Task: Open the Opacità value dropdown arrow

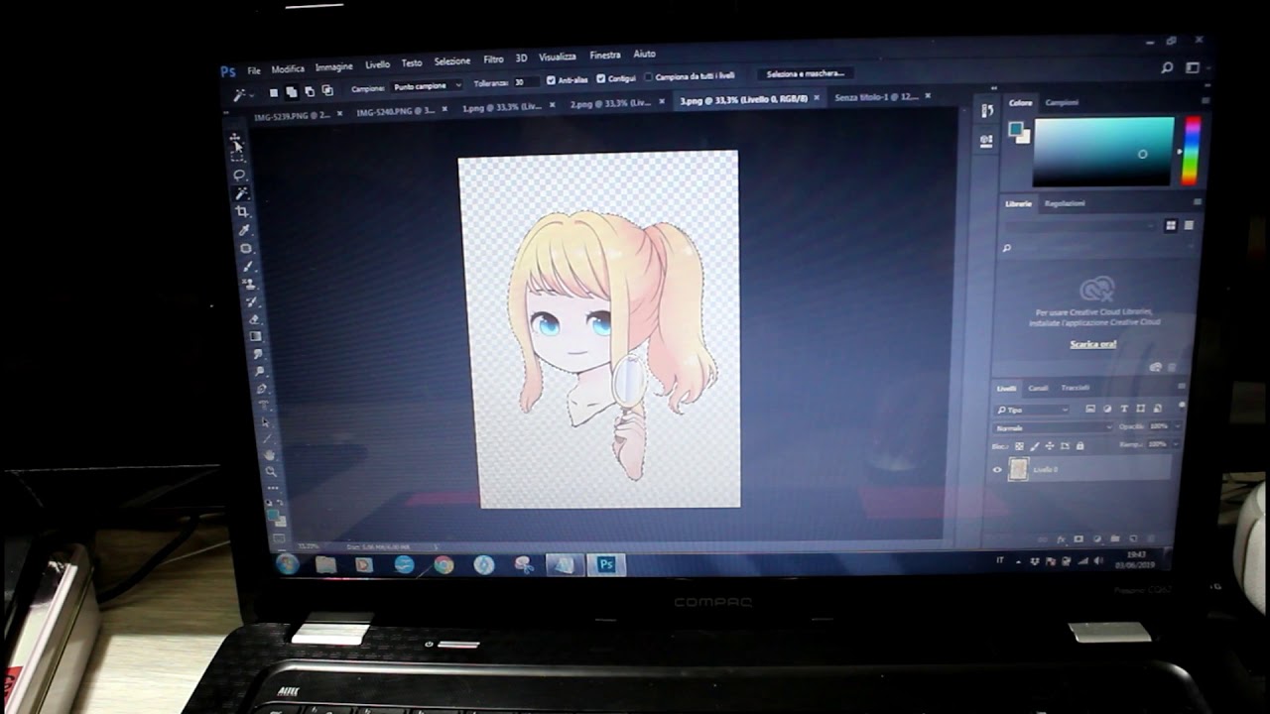Action: pos(1178,425)
